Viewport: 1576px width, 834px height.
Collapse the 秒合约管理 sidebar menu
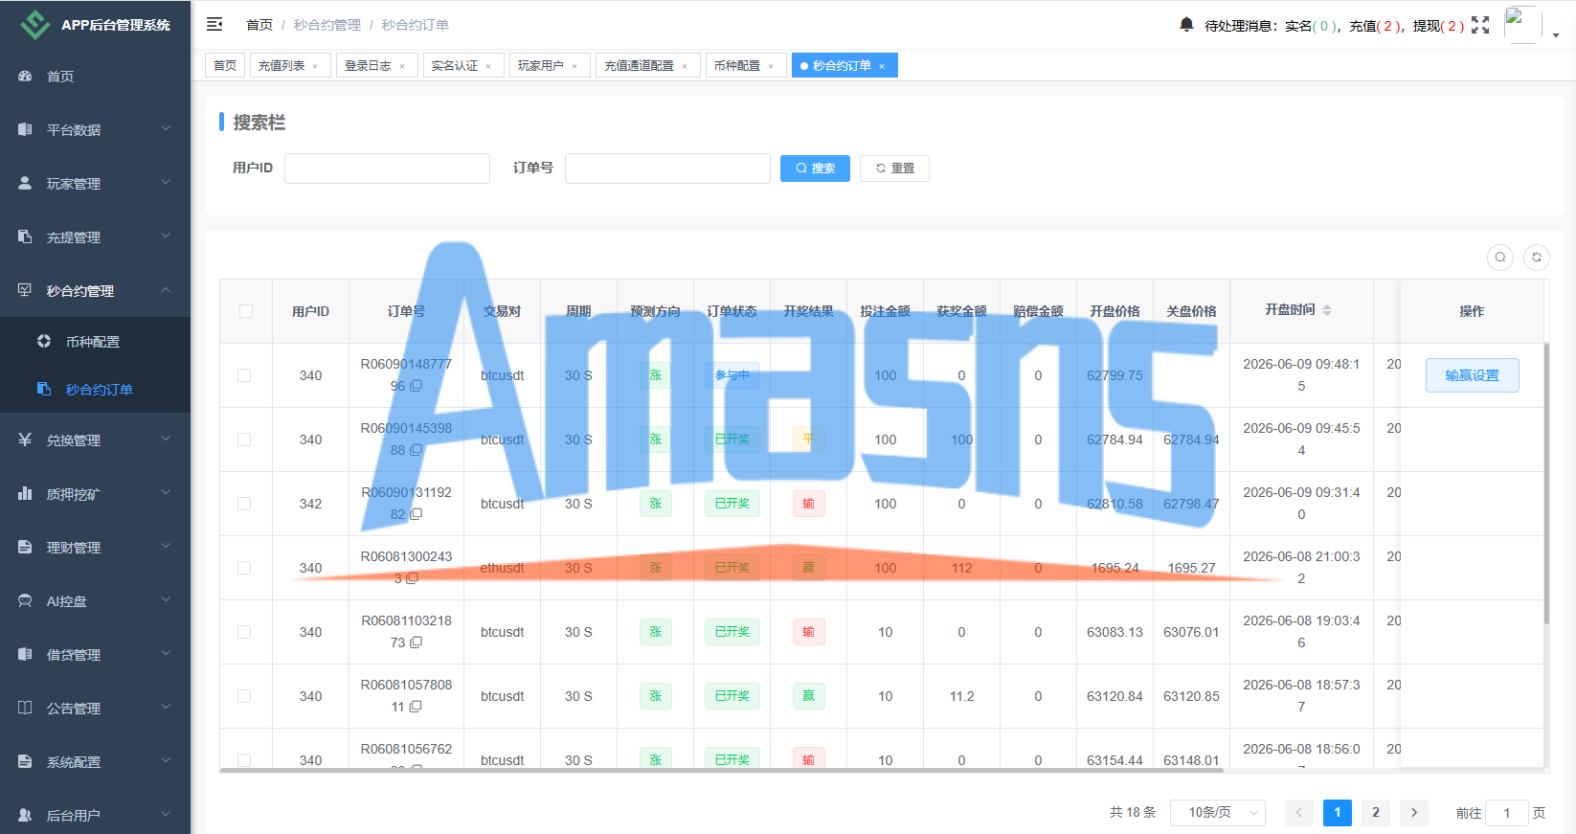click(95, 290)
